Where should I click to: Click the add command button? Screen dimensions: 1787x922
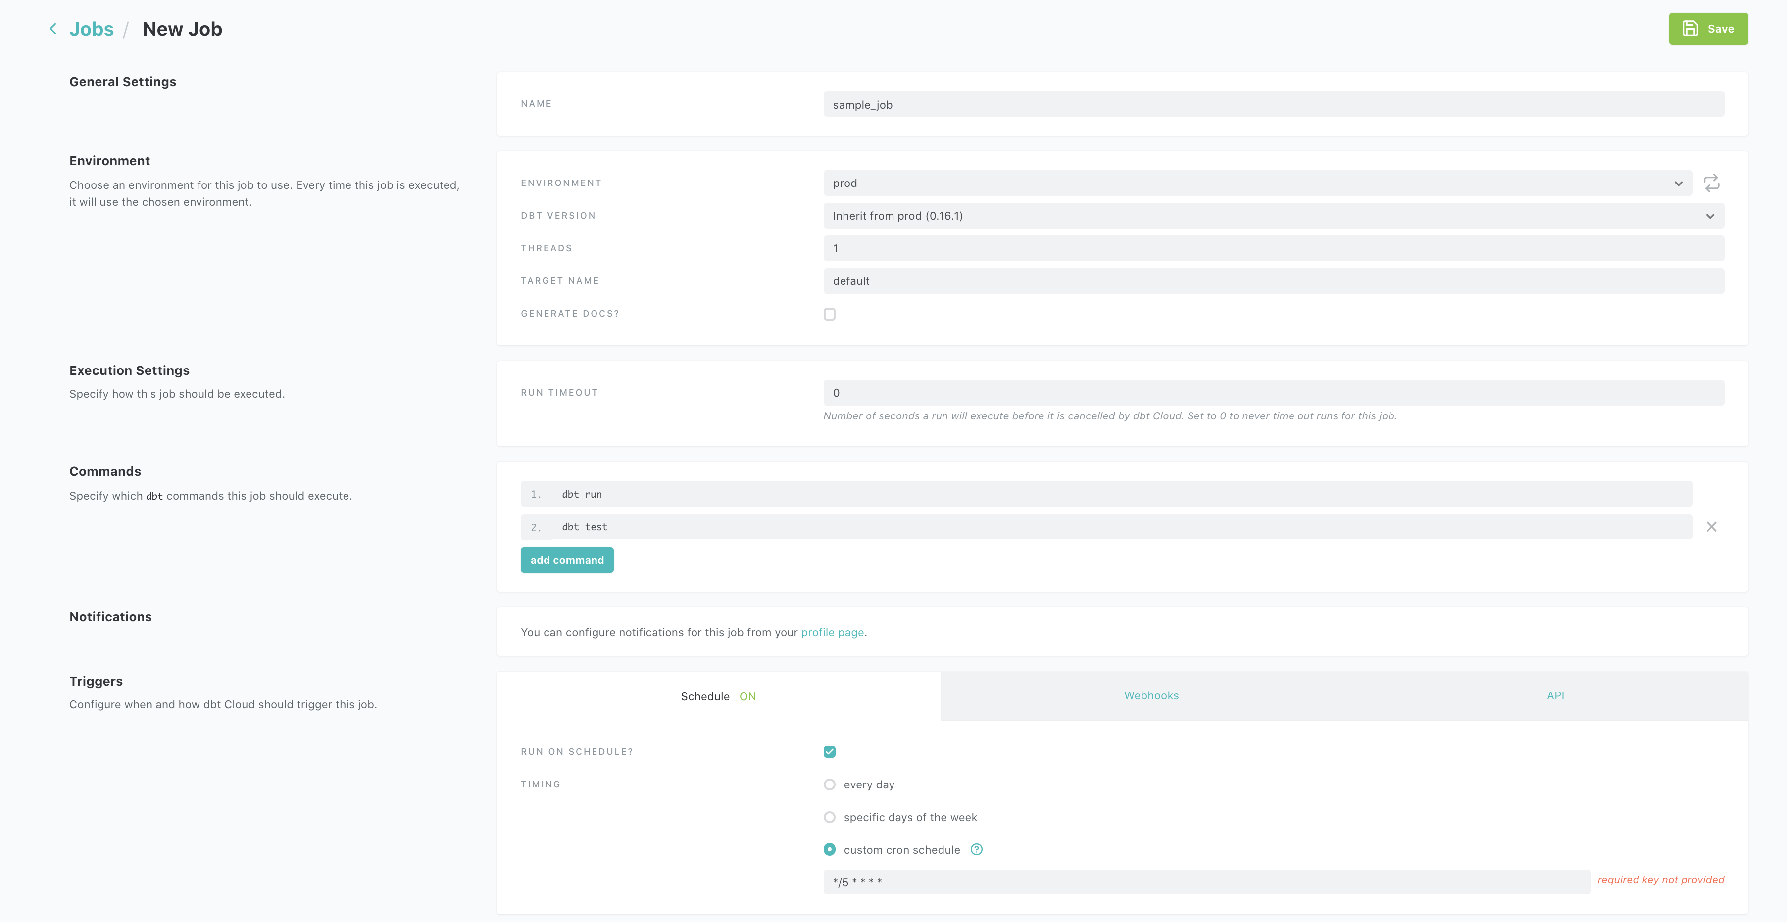coord(567,560)
